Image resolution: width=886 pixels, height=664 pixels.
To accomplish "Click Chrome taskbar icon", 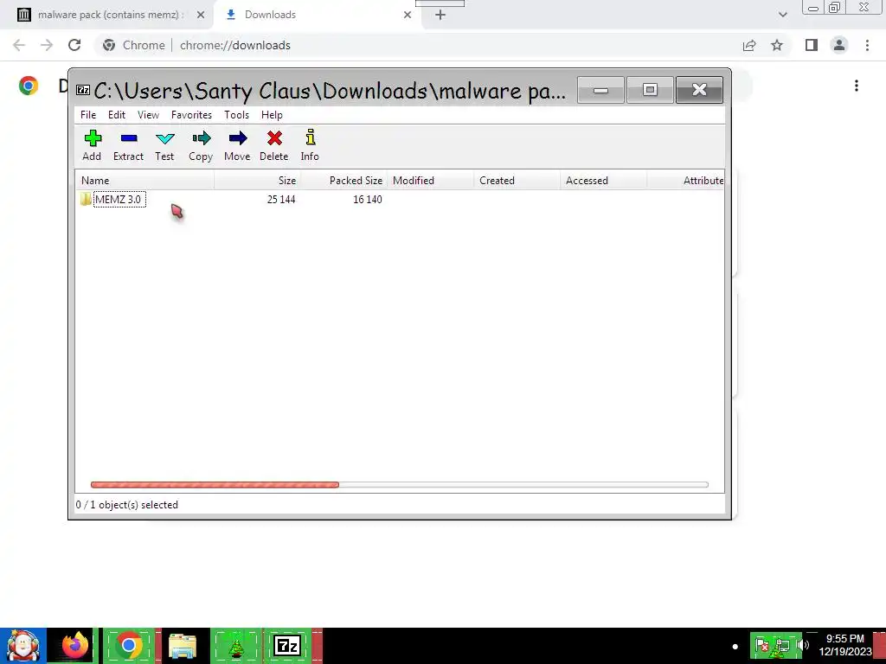I will tap(128, 646).
